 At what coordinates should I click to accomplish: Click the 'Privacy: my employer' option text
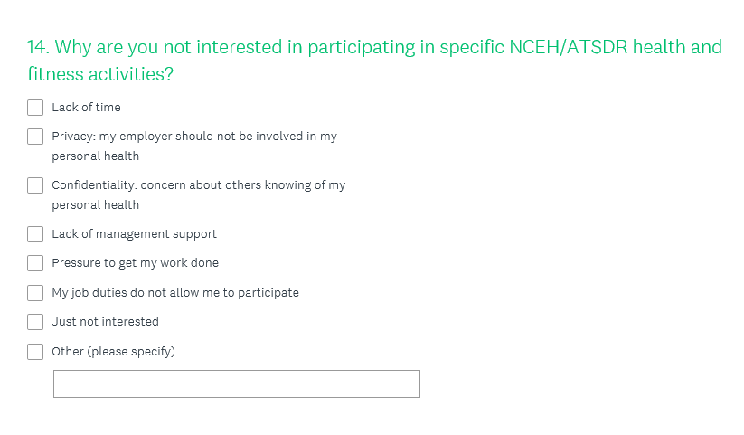click(x=193, y=137)
